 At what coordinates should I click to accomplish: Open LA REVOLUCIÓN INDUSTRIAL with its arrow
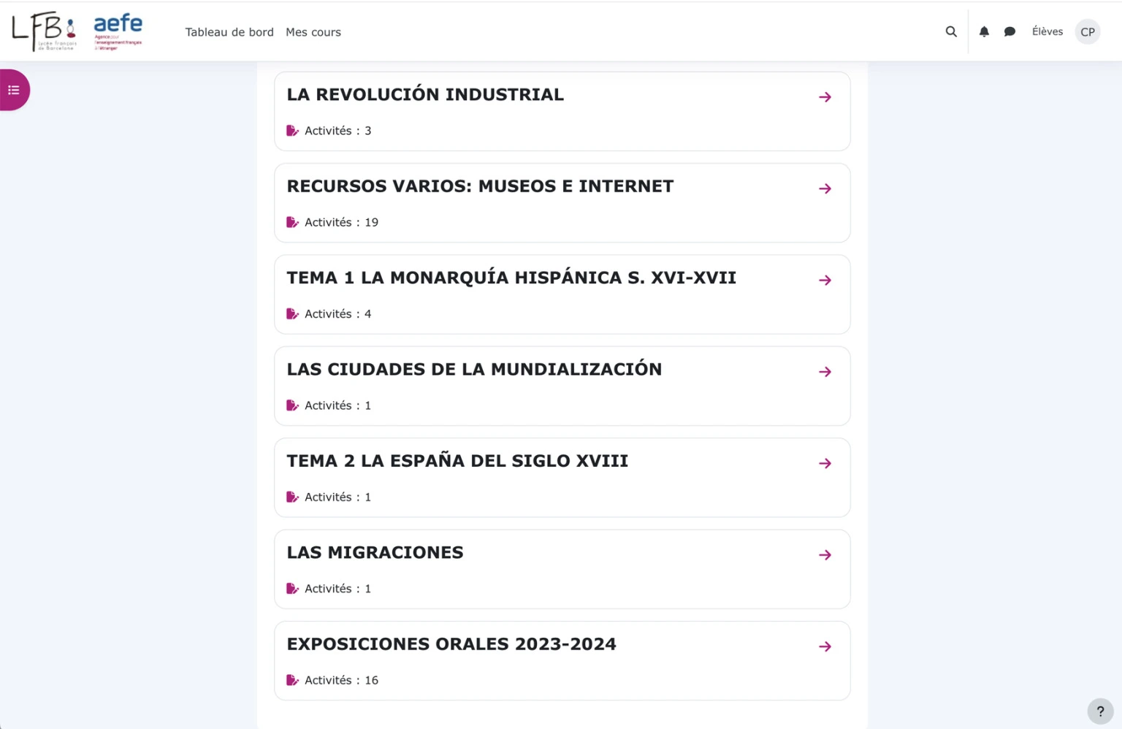point(825,96)
